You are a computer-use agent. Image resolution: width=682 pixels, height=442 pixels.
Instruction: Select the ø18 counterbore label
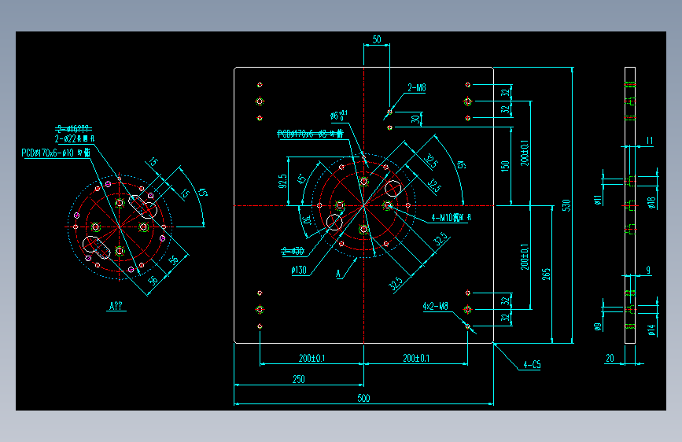tap(651, 203)
